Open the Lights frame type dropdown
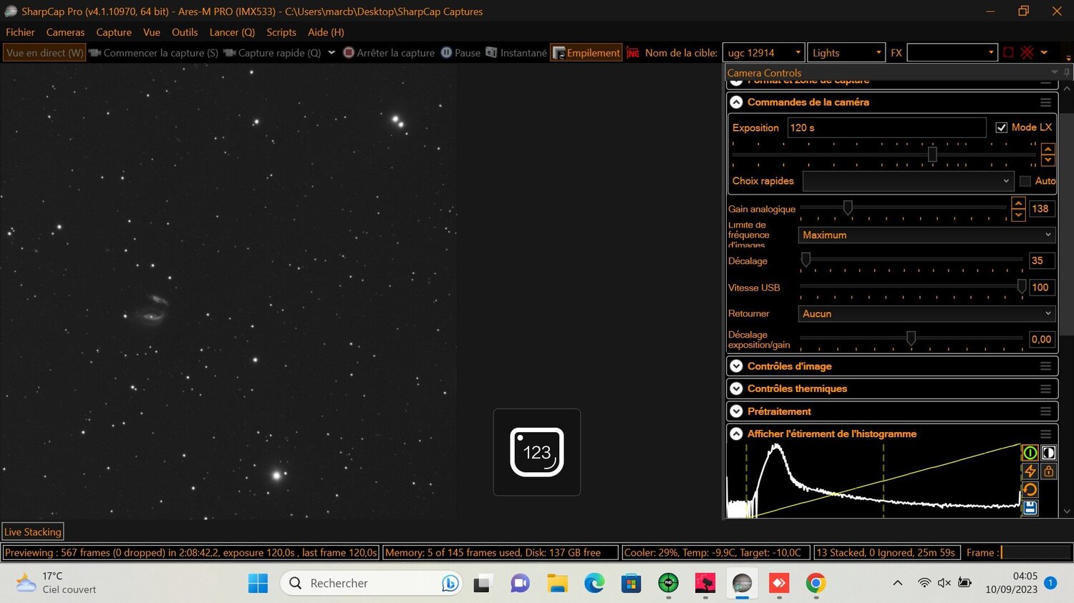The height and width of the screenshot is (603, 1074). [846, 53]
